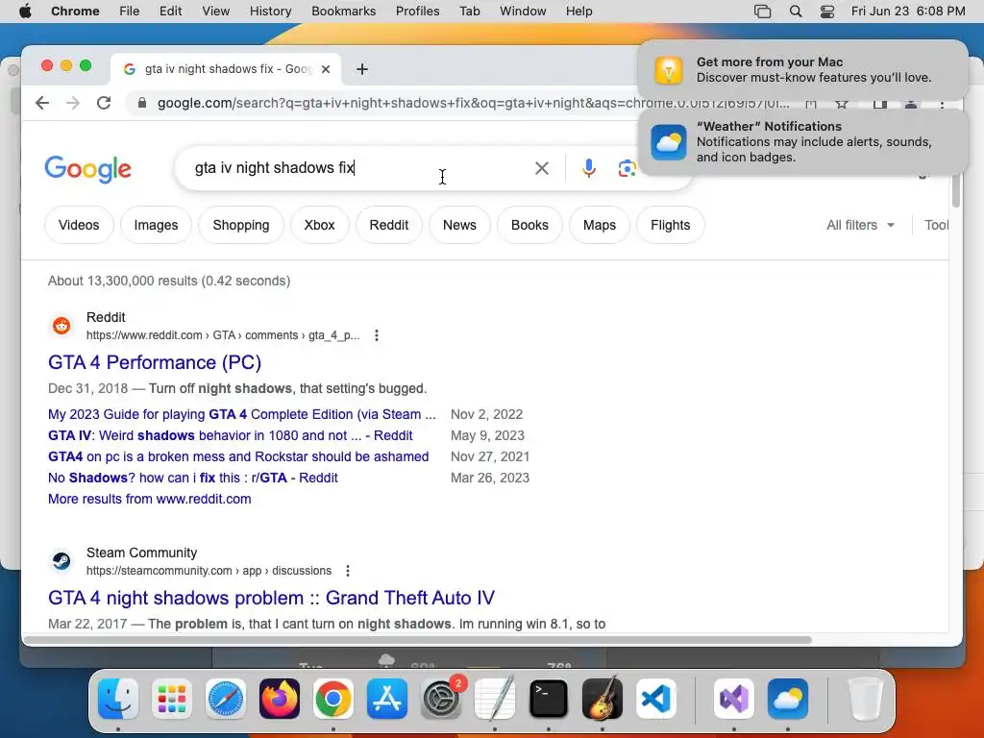Open Weather app from the Dock
This screenshot has width=984, height=738.
coord(788,700)
